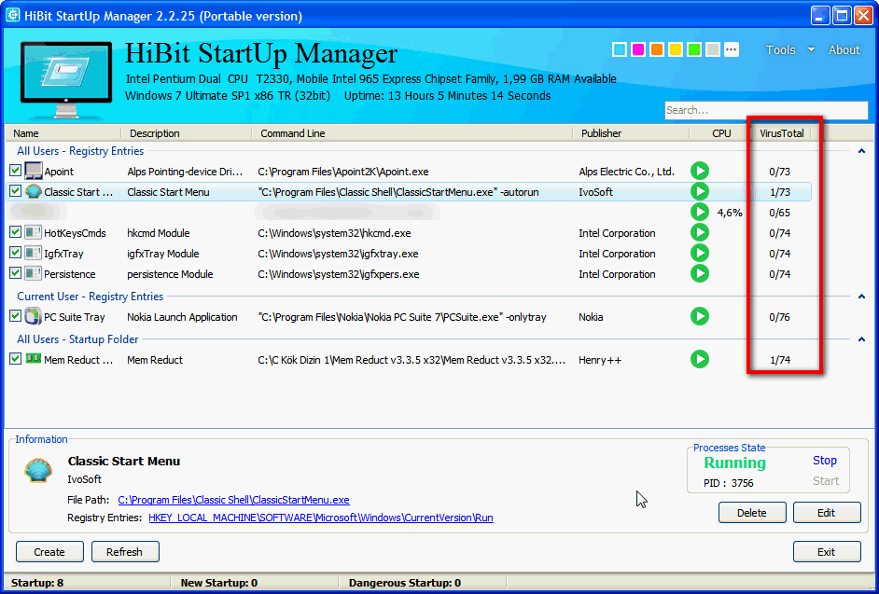Click the Mem Reduct chip icon
The height and width of the screenshot is (594, 879).
point(34,359)
